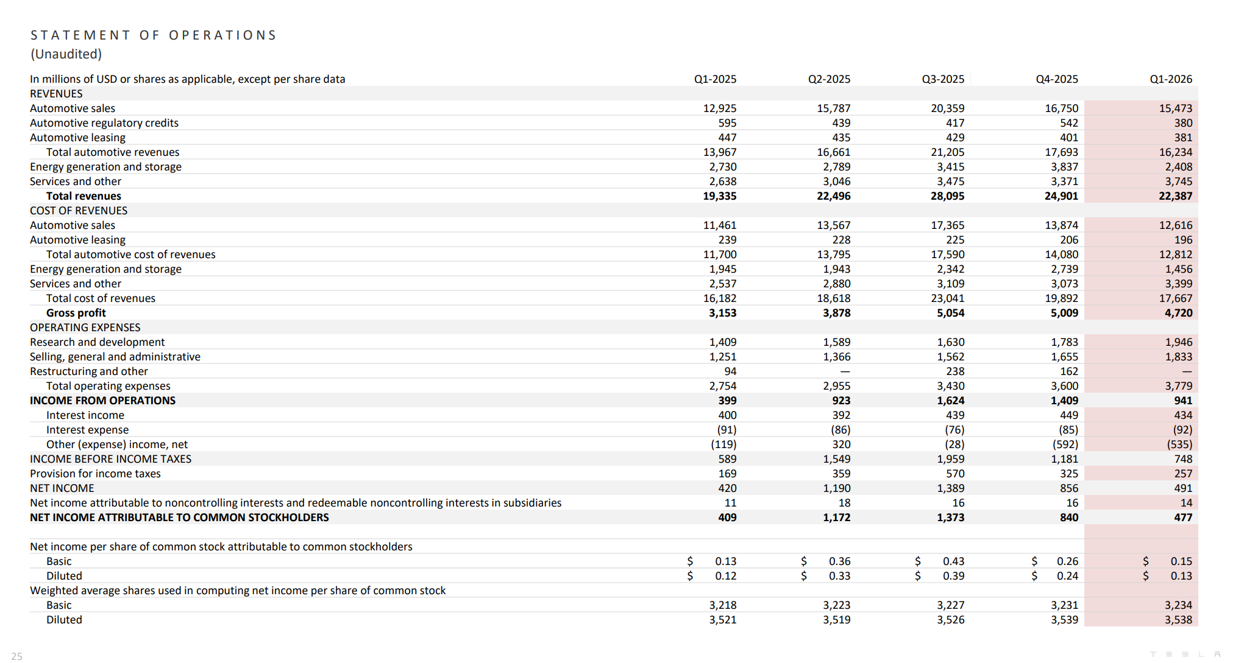Select the Energy generation and storage revenue label

click(x=105, y=167)
